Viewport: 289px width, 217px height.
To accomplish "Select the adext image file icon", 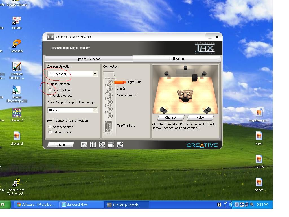I will click(x=259, y=182).
